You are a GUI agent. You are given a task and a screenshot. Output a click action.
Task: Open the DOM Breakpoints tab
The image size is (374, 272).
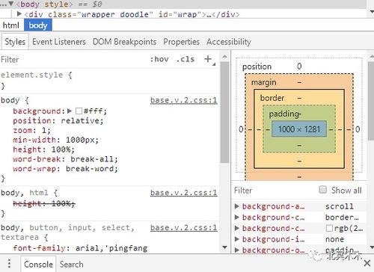124,42
